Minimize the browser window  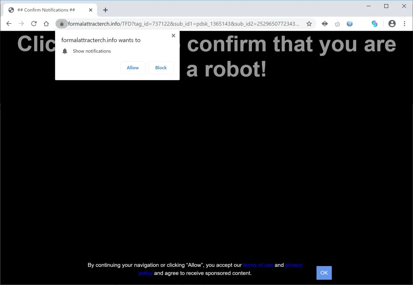coord(369,6)
